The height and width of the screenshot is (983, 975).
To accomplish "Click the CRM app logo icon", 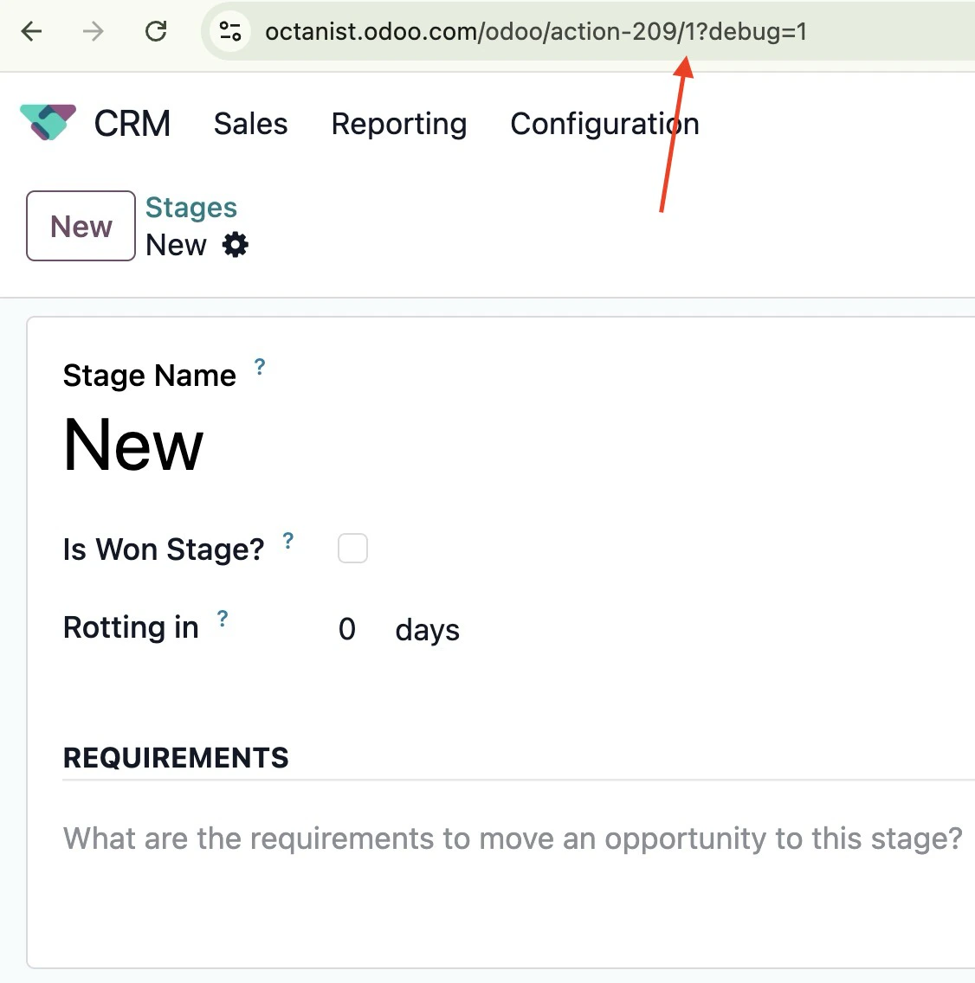I will click(48, 122).
